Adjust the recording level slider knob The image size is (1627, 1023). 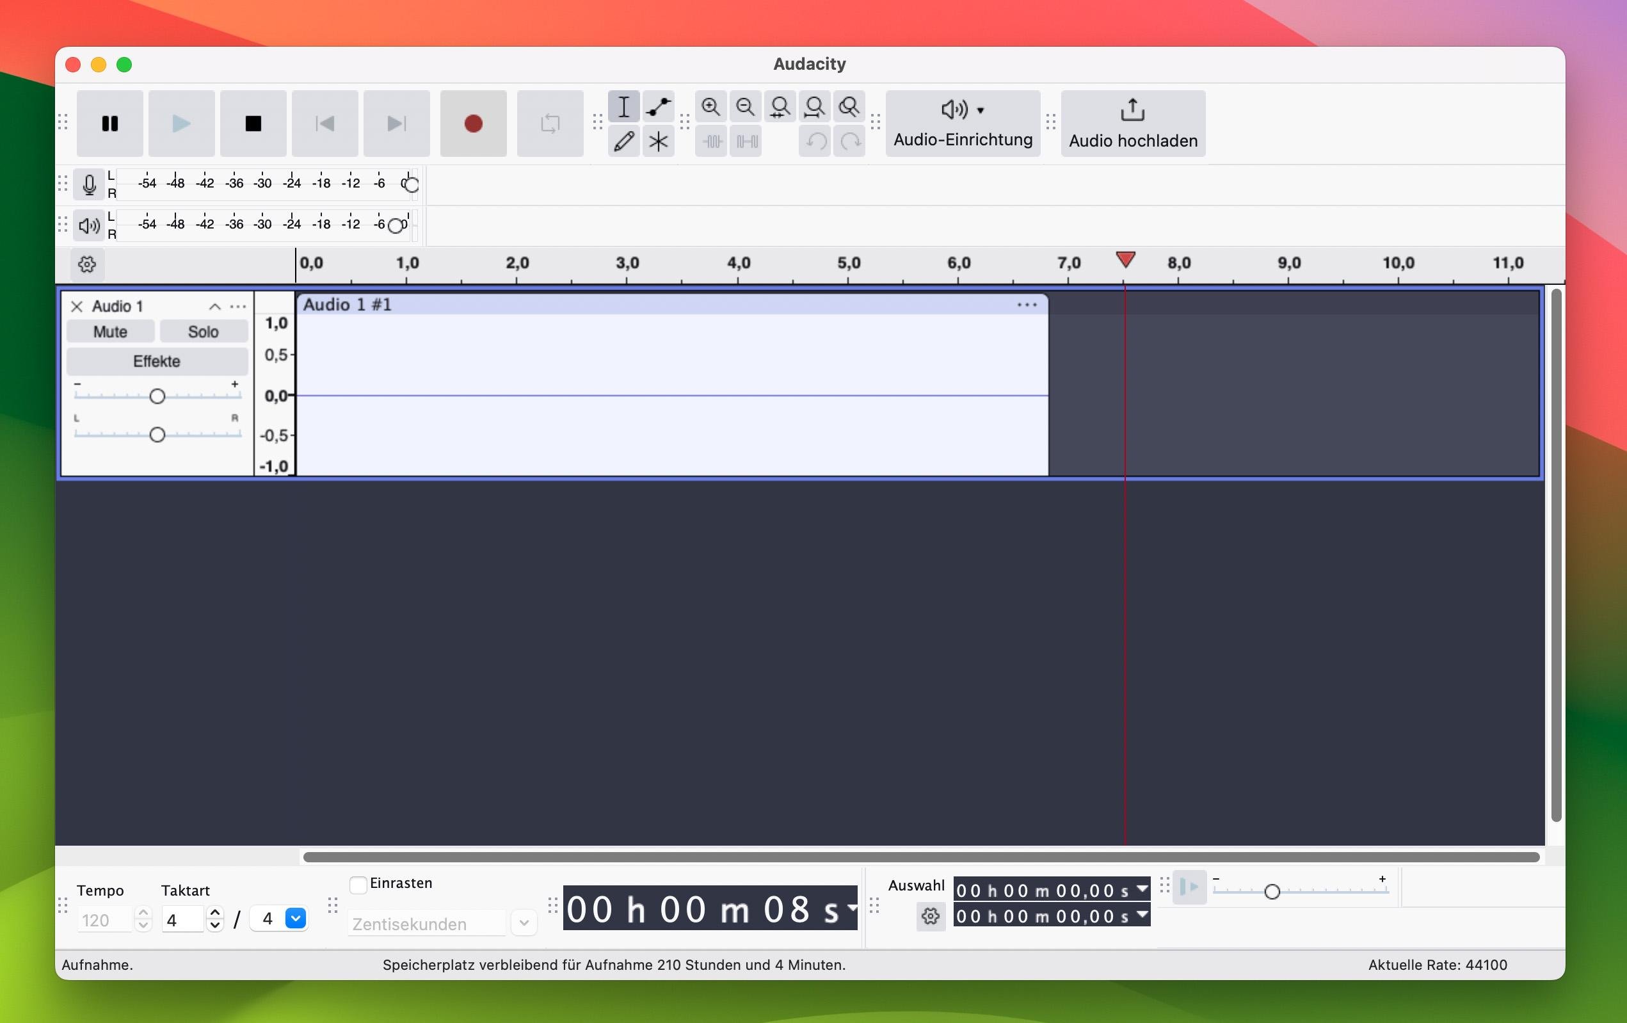pos(411,184)
